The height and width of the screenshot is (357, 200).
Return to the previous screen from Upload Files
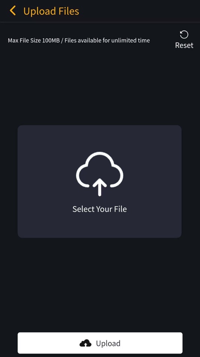[13, 11]
